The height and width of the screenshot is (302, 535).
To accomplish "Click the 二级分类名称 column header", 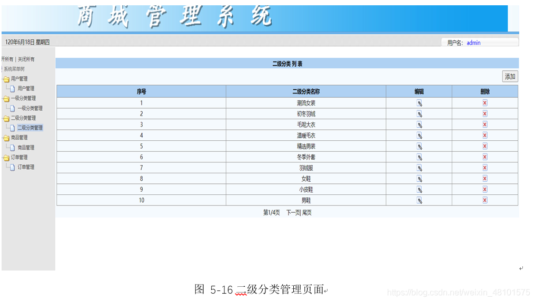I will 306,91.
